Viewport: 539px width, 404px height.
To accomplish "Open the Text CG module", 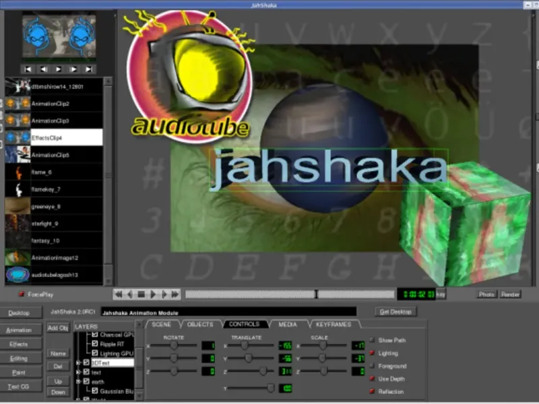I will (x=20, y=386).
